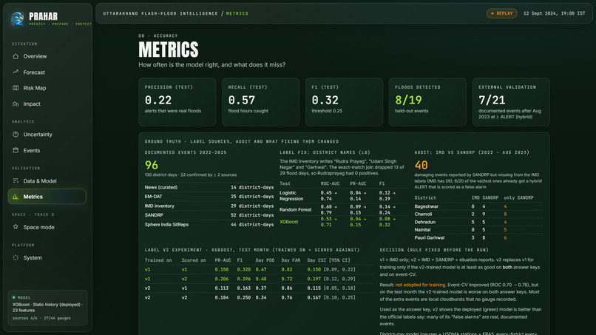
Task: Click the deployed model status card
Action: coord(47,308)
